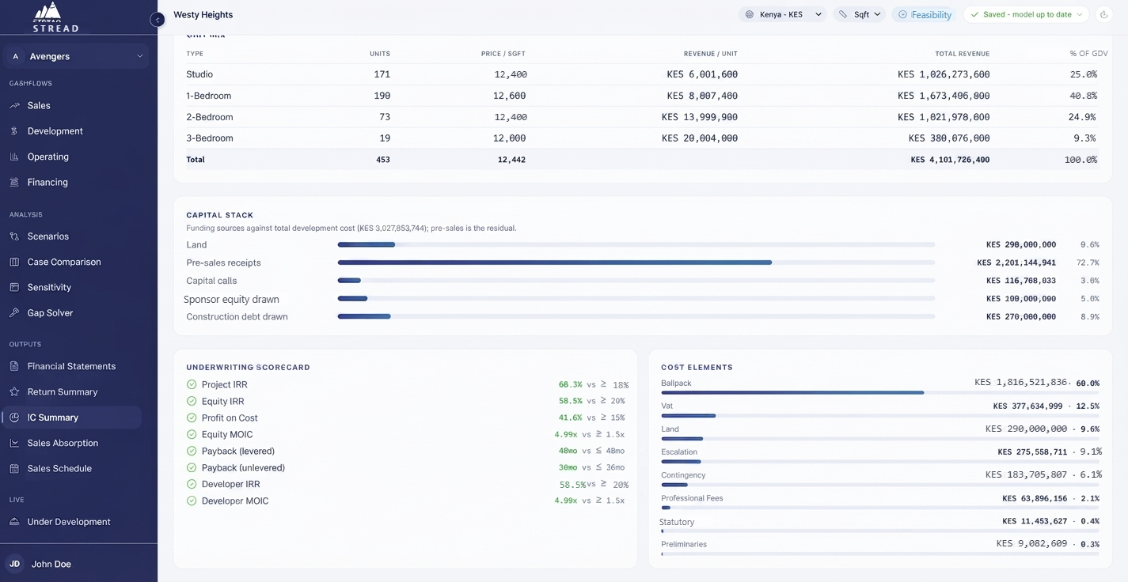Click the Studio row in the unit mix table
This screenshot has width=1128, height=582.
coord(642,74)
